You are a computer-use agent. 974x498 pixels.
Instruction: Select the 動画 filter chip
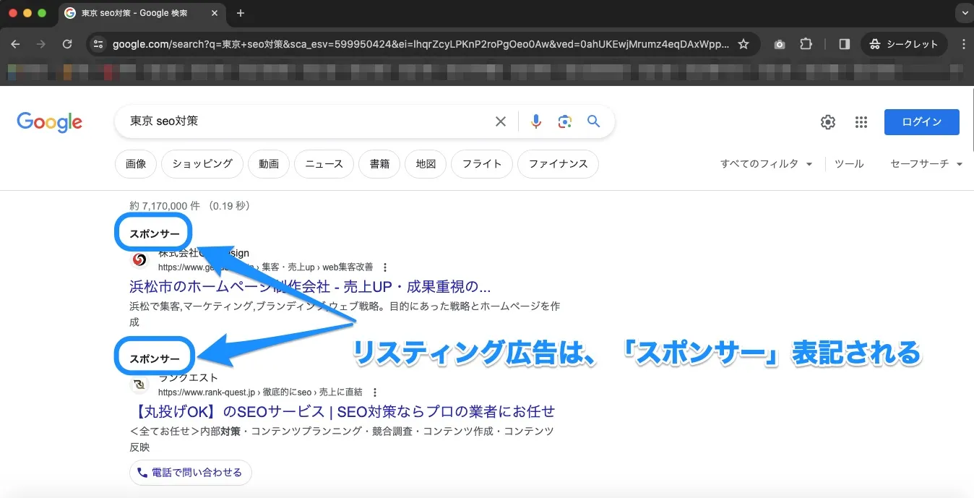269,164
